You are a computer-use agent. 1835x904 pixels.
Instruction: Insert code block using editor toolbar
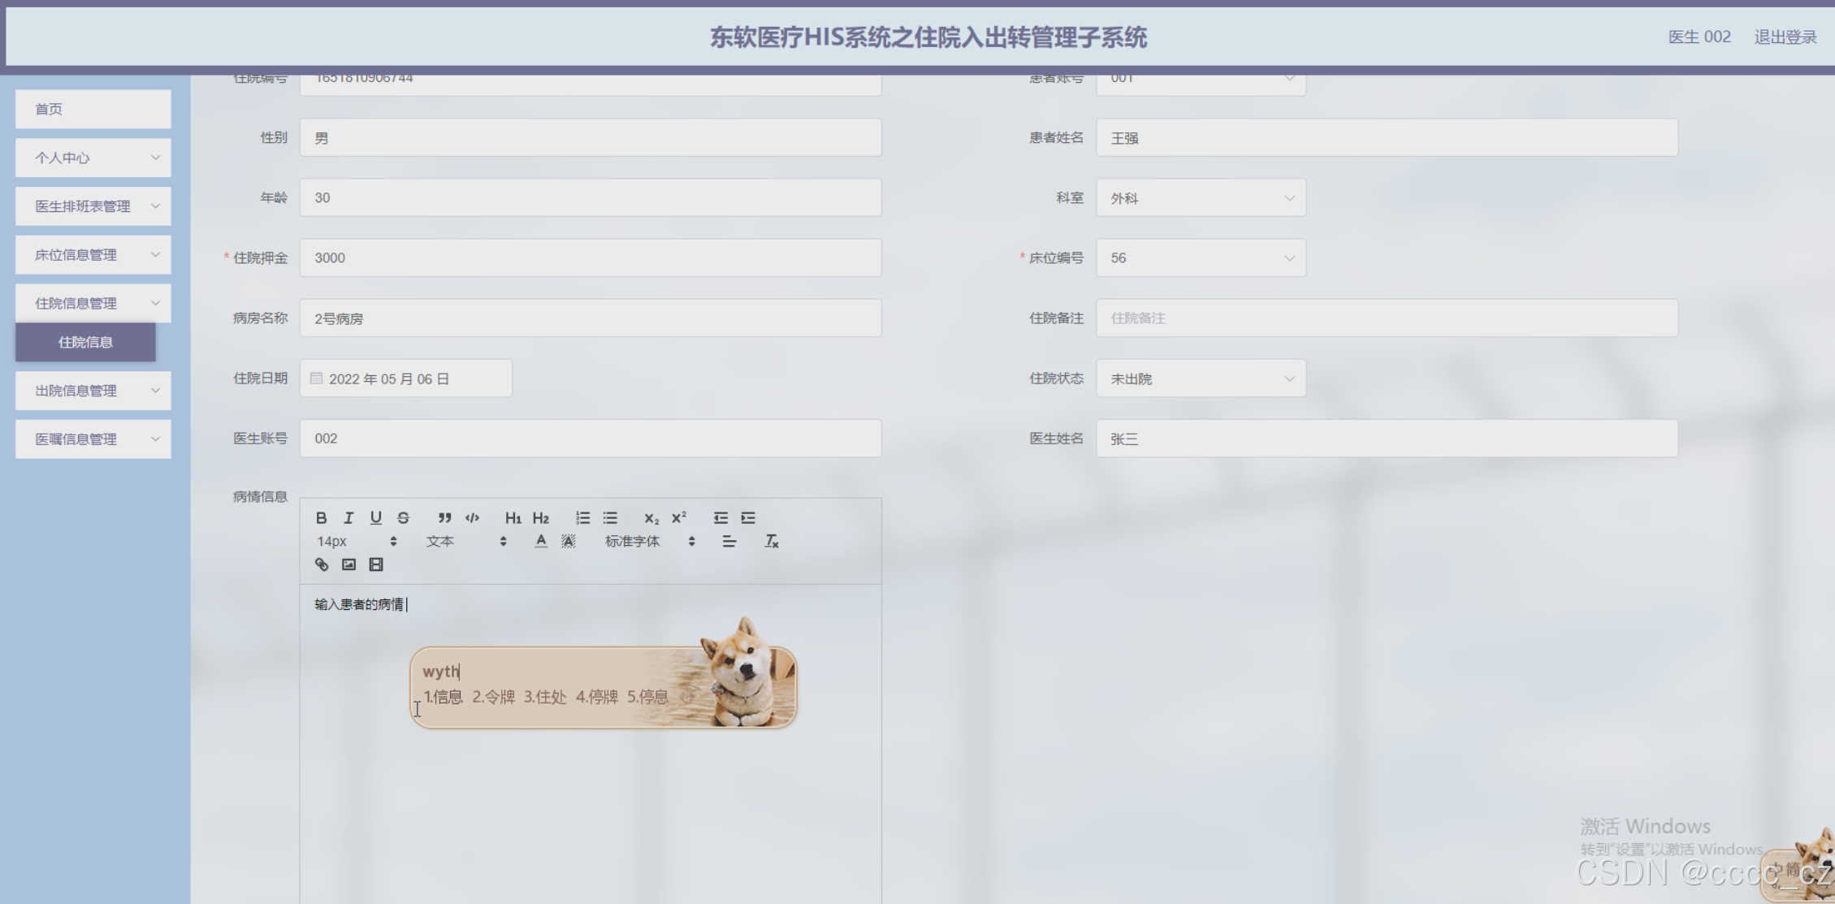pyautogui.click(x=472, y=517)
